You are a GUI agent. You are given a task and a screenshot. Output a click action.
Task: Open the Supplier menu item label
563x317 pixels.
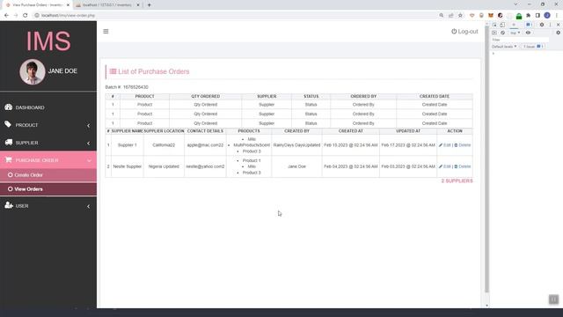26,143
